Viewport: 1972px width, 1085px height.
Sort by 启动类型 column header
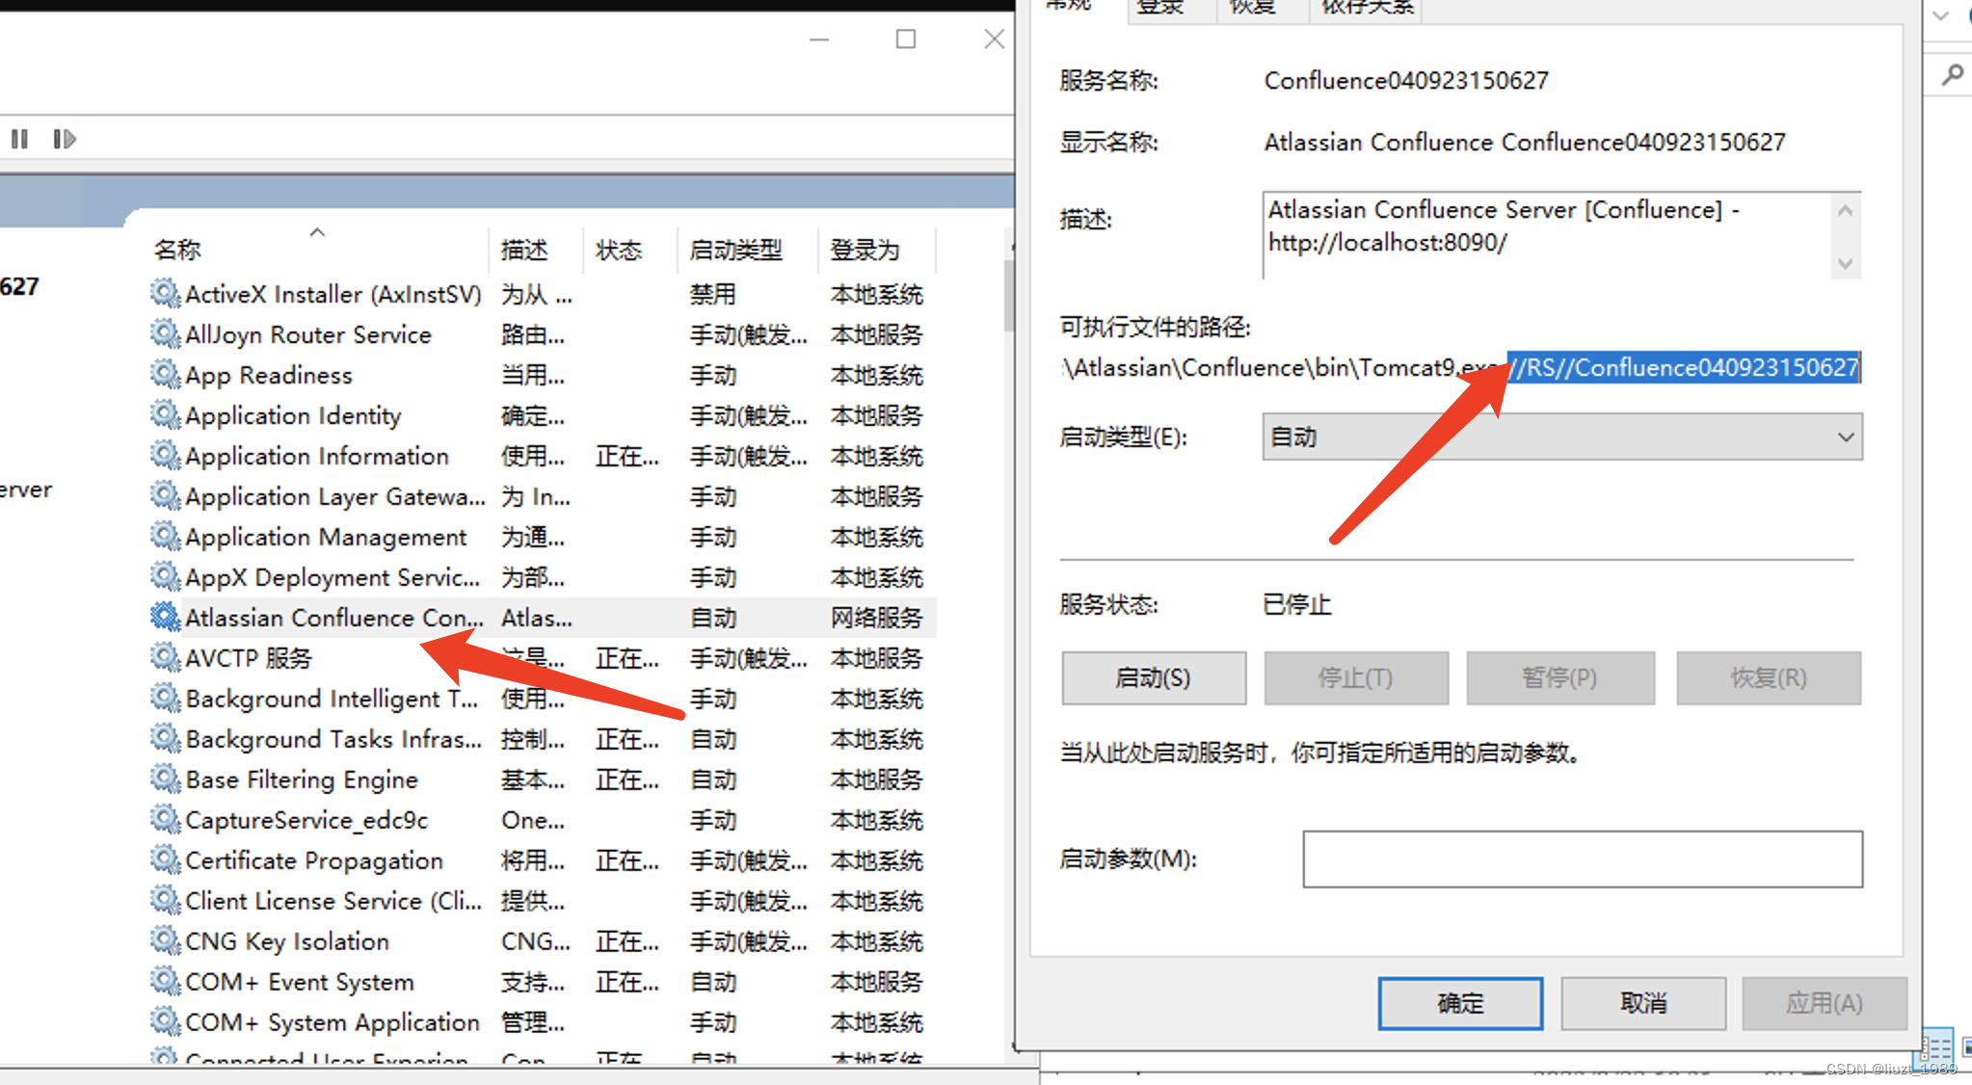(x=735, y=251)
